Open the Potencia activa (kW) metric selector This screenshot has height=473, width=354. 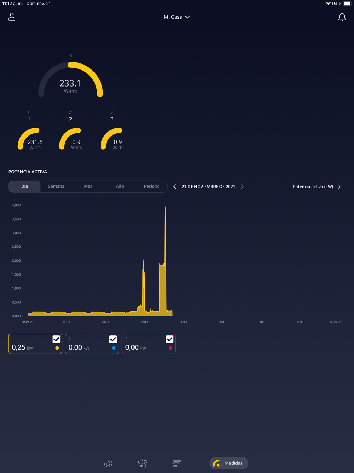coord(316,187)
